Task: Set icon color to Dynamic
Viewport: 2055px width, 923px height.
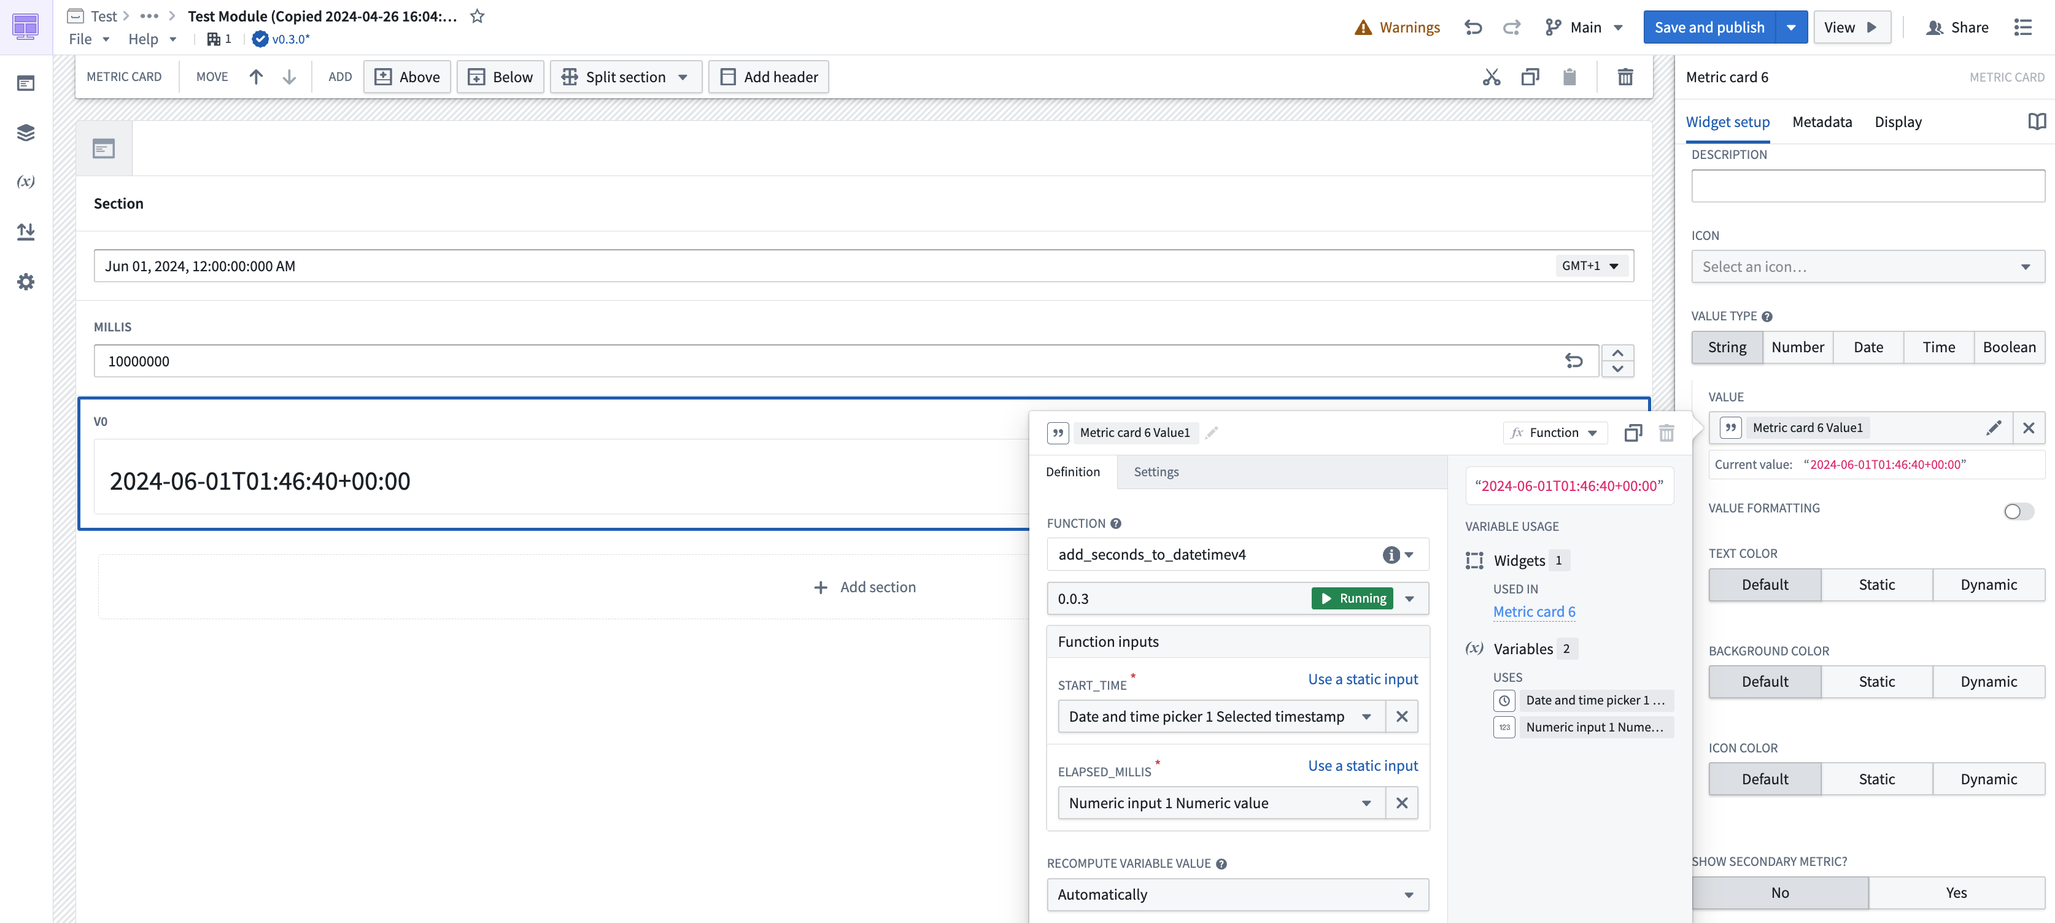Action: [x=1988, y=779]
